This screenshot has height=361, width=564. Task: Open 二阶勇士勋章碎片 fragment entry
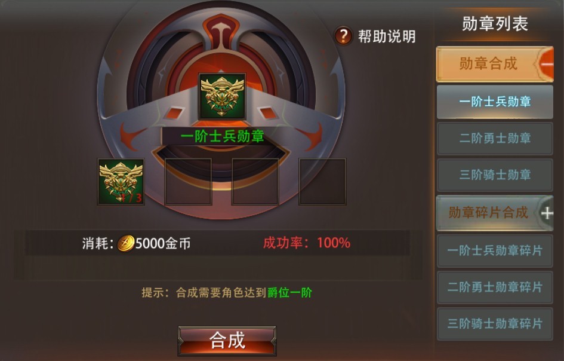[x=495, y=287]
